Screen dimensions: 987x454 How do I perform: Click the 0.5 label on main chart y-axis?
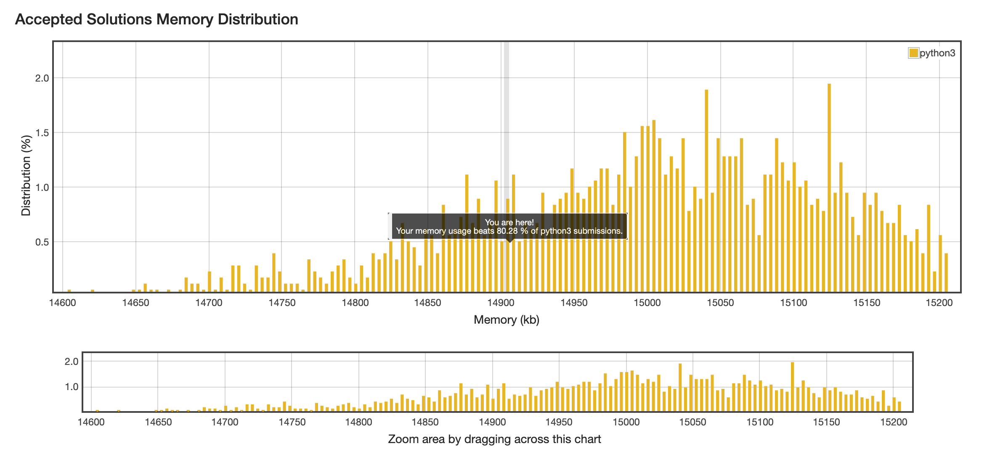[42, 242]
